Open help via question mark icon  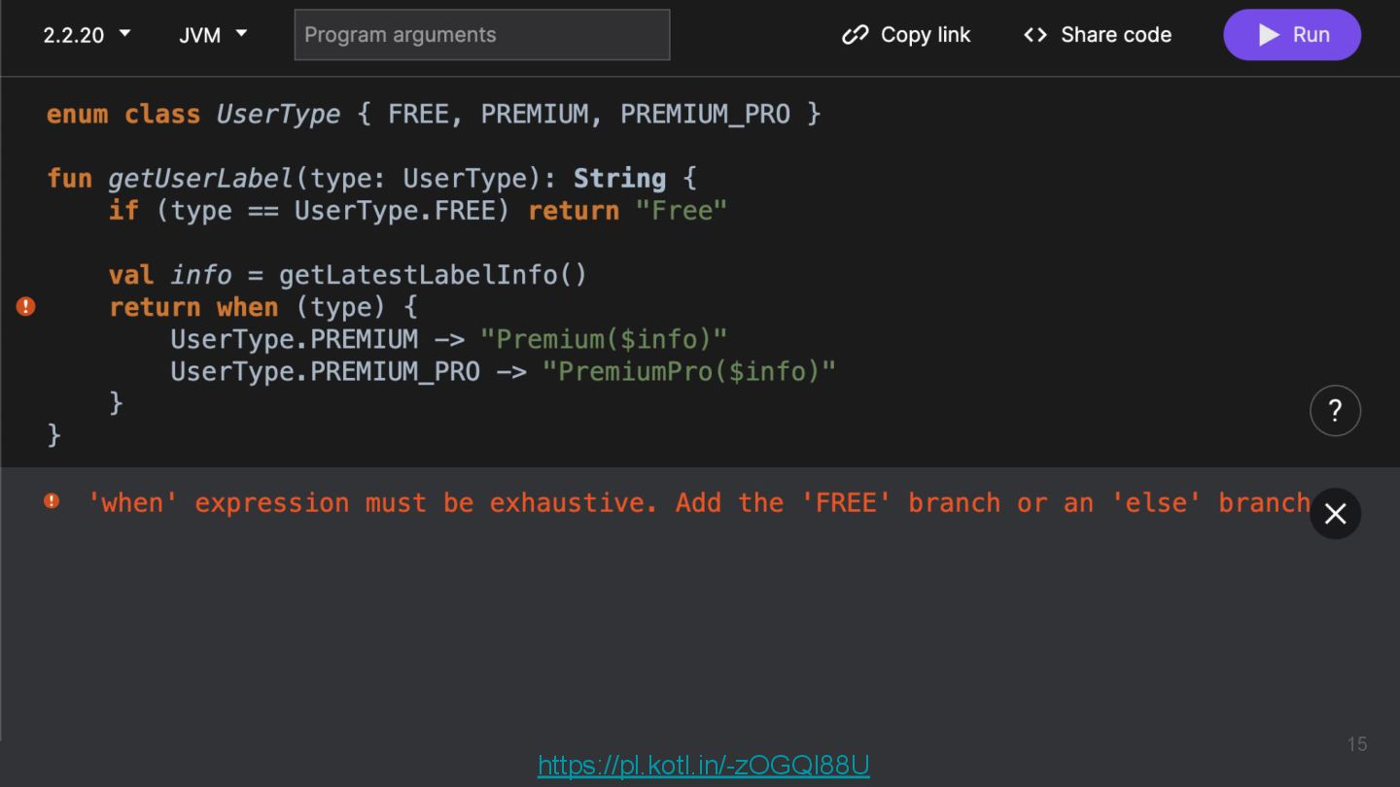[x=1335, y=411]
